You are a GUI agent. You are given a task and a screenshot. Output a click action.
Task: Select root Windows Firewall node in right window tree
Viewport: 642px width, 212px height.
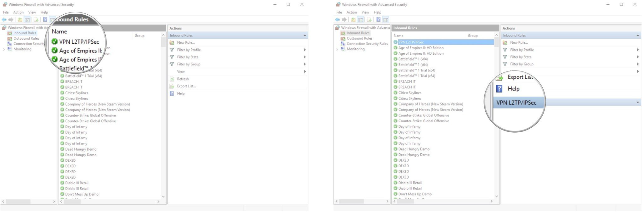(x=366, y=28)
